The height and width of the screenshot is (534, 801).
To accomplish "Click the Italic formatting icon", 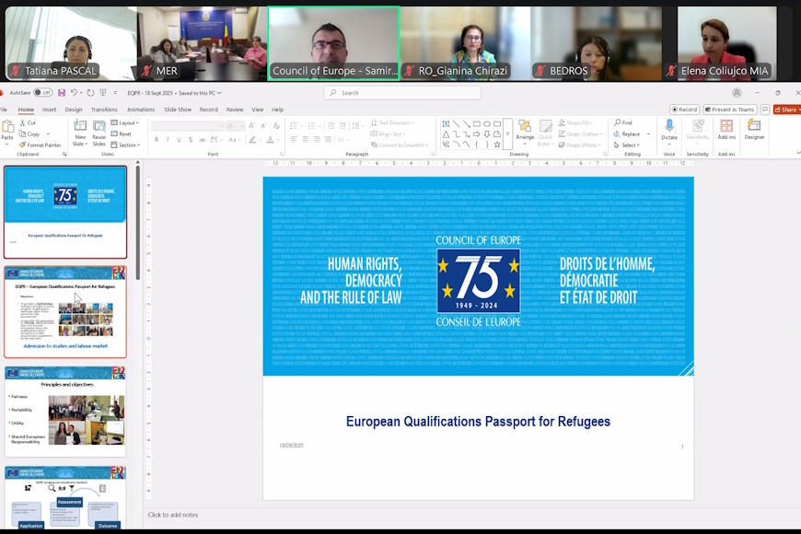I will pyautogui.click(x=168, y=140).
